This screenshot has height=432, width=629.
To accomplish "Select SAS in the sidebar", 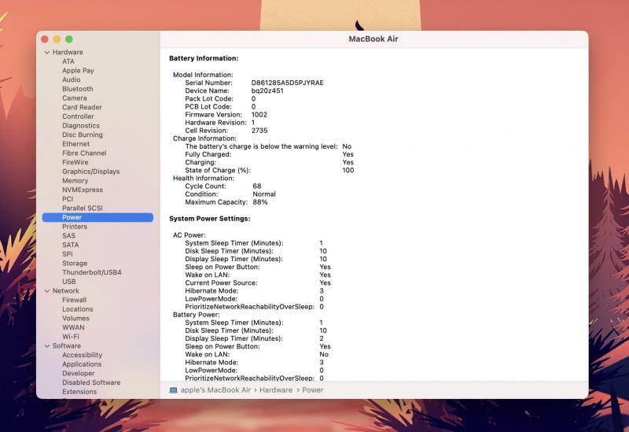I will (68, 236).
